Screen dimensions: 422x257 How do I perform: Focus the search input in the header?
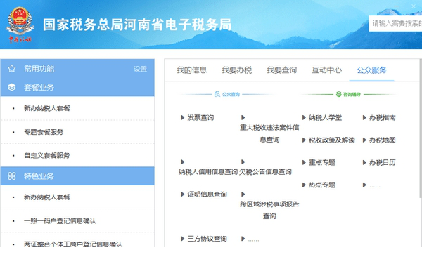(395, 23)
